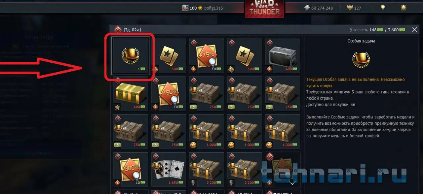Select first 750 warbond timed crate
The width and height of the screenshot is (423, 194).
tap(207, 94)
